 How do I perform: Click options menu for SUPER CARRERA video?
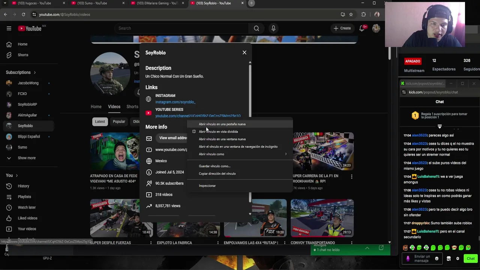(x=352, y=177)
